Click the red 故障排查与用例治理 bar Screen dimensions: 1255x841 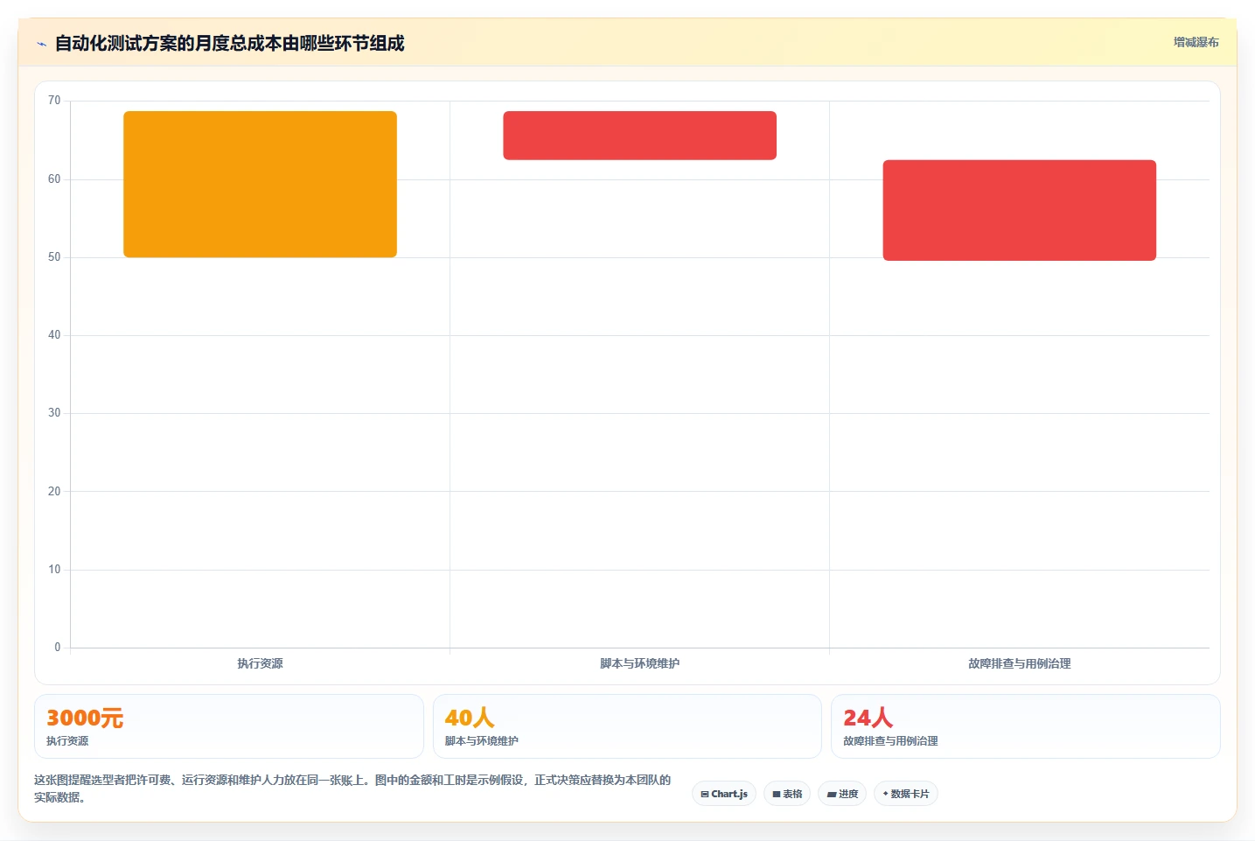pos(1019,210)
